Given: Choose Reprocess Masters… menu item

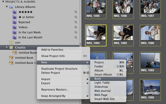Looking at the screenshot, I should [x=63, y=90].
